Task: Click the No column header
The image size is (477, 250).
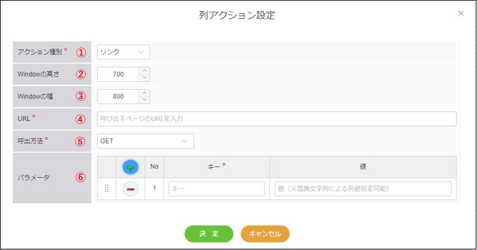Action: click(x=154, y=166)
